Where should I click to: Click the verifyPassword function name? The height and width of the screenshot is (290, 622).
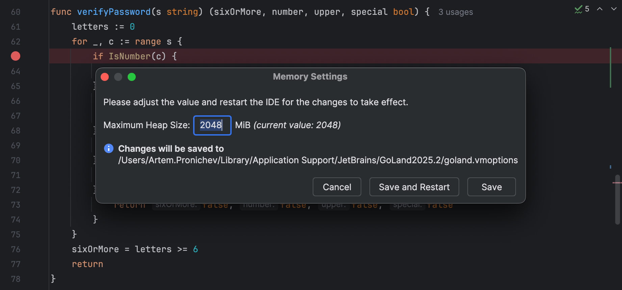click(114, 12)
